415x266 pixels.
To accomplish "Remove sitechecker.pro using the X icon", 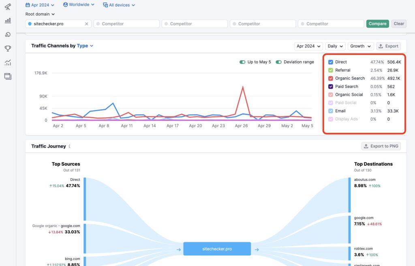I will coord(86,24).
